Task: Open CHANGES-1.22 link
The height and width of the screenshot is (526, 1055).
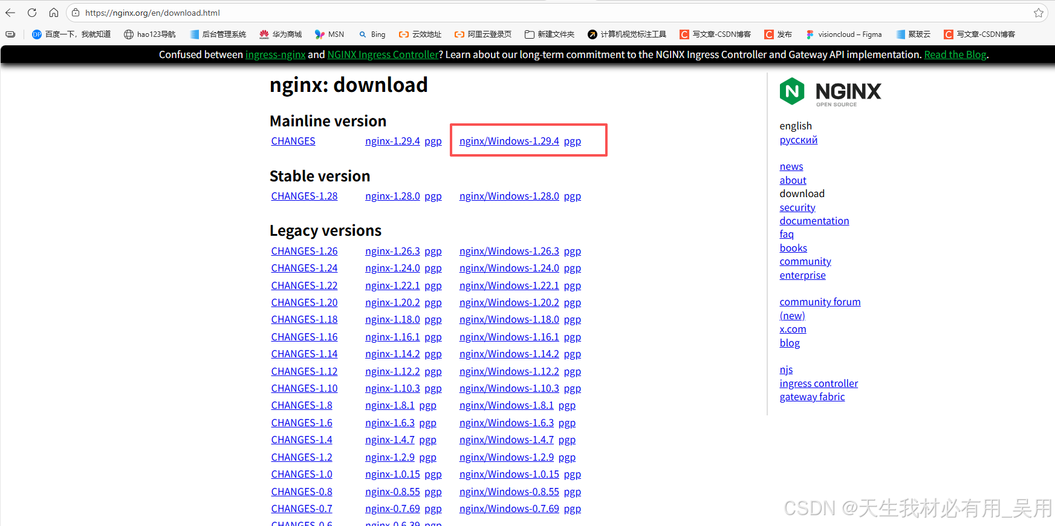Action: [x=304, y=285]
